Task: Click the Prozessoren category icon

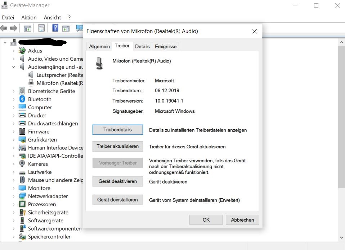Action: 22,204
